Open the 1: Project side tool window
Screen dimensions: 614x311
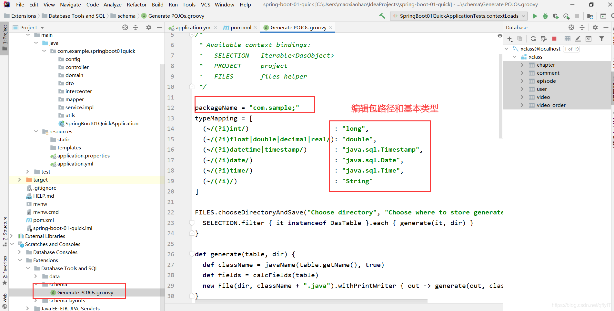[5, 38]
